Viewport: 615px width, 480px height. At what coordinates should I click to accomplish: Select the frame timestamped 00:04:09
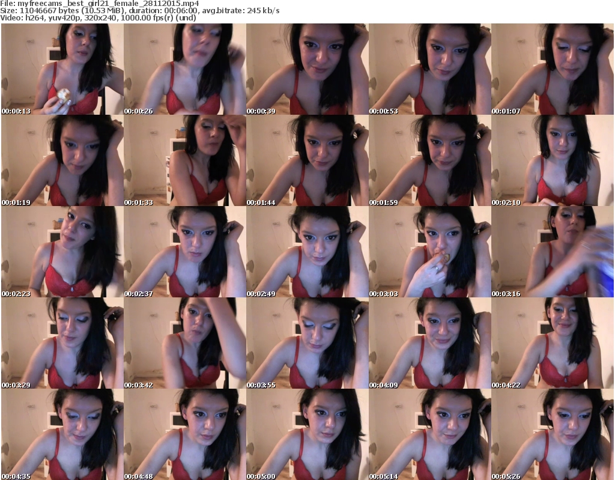point(430,343)
